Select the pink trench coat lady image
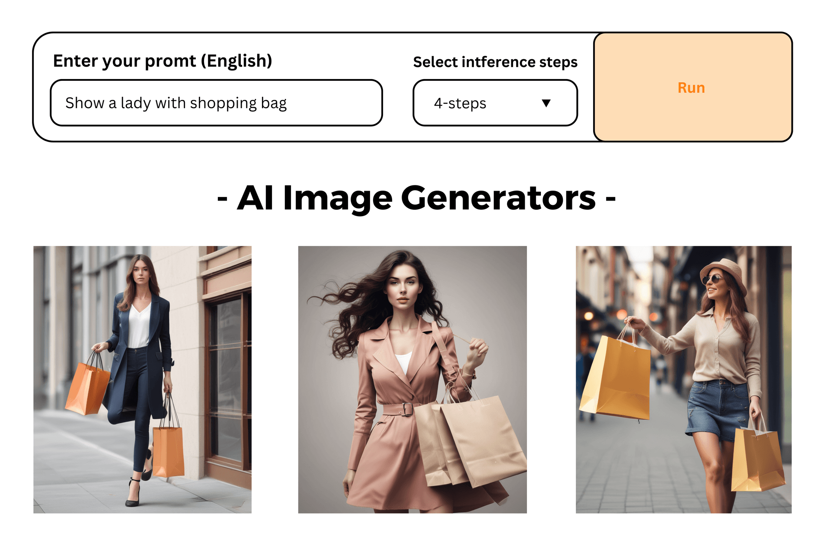Image resolution: width=830 pixels, height=542 pixels. coord(412,379)
